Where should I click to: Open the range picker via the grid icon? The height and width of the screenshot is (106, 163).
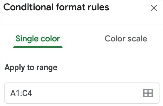[x=148, y=93]
